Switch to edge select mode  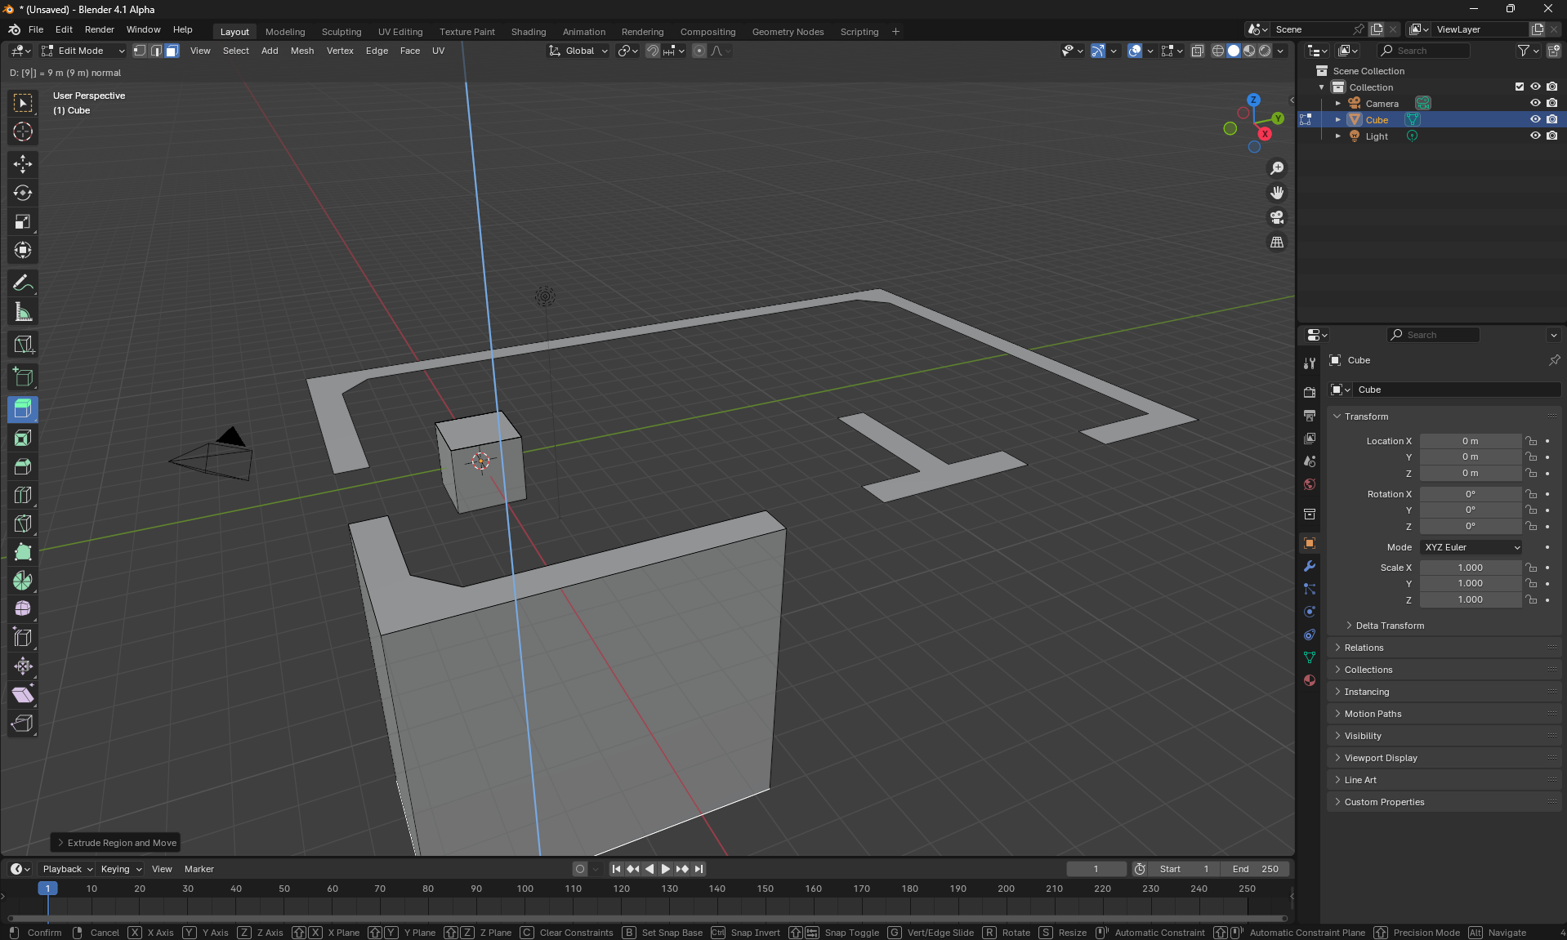pos(156,51)
